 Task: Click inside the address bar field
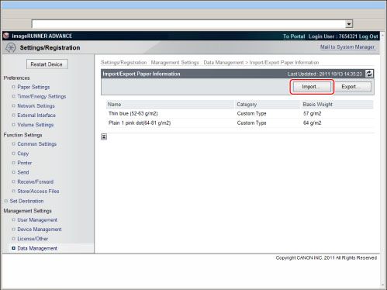[188, 24]
